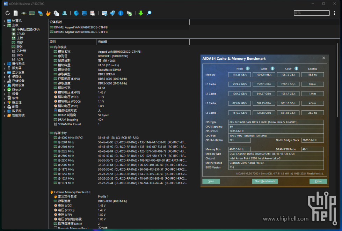Click the blue database stack toolbar icon
This screenshot has height=231, width=342.
point(85,13)
